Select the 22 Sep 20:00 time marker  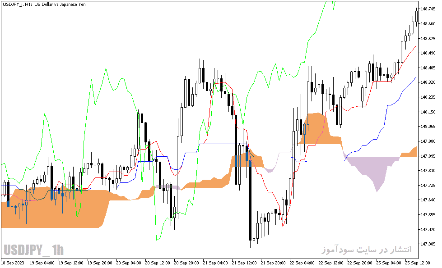[360, 263]
